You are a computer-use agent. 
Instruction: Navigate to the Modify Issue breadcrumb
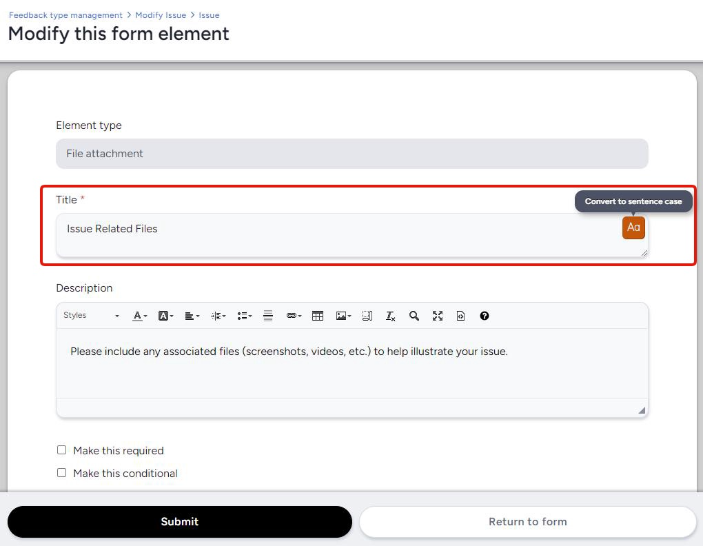161,15
